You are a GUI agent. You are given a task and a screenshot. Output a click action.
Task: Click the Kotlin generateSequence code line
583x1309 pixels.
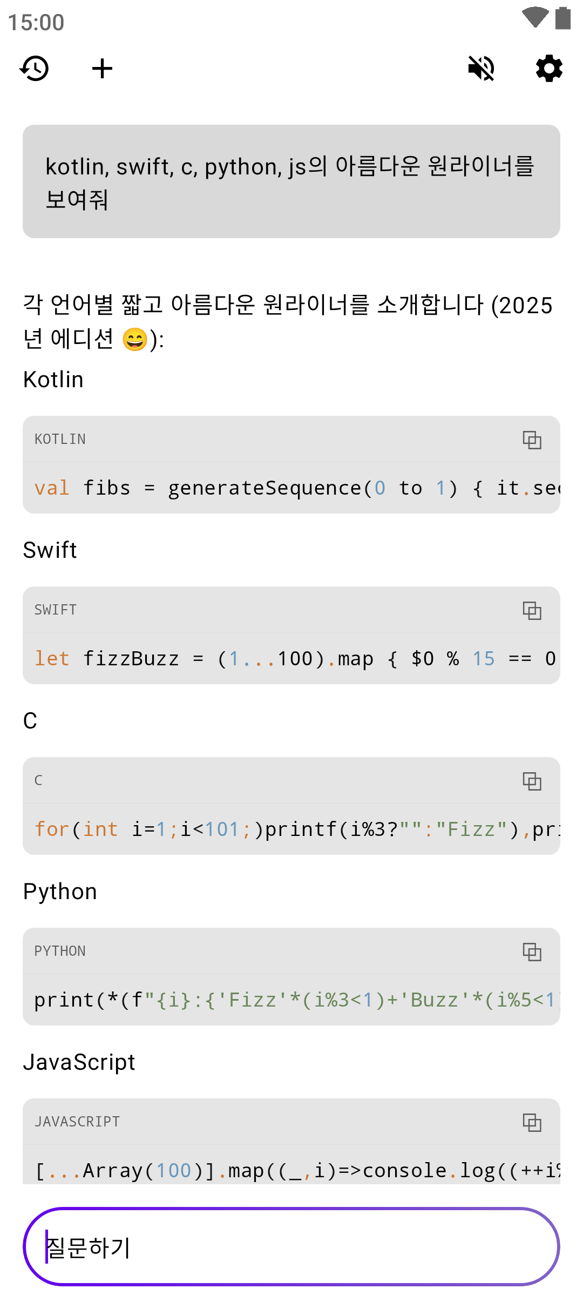click(291, 488)
